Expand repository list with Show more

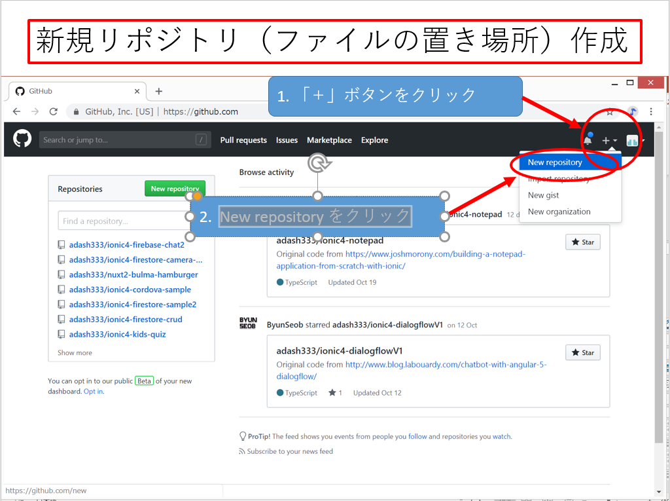(75, 352)
